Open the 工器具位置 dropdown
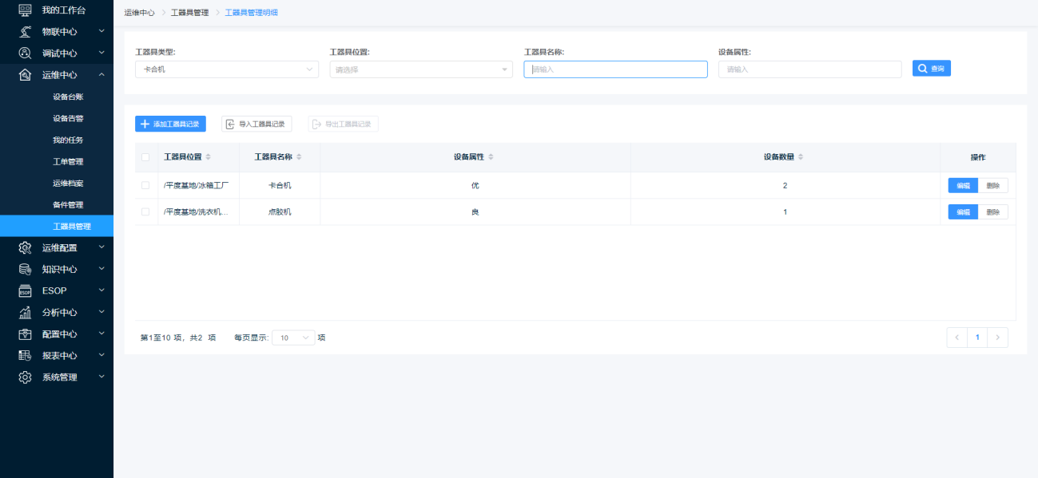This screenshot has height=478, width=1038. pyautogui.click(x=420, y=69)
